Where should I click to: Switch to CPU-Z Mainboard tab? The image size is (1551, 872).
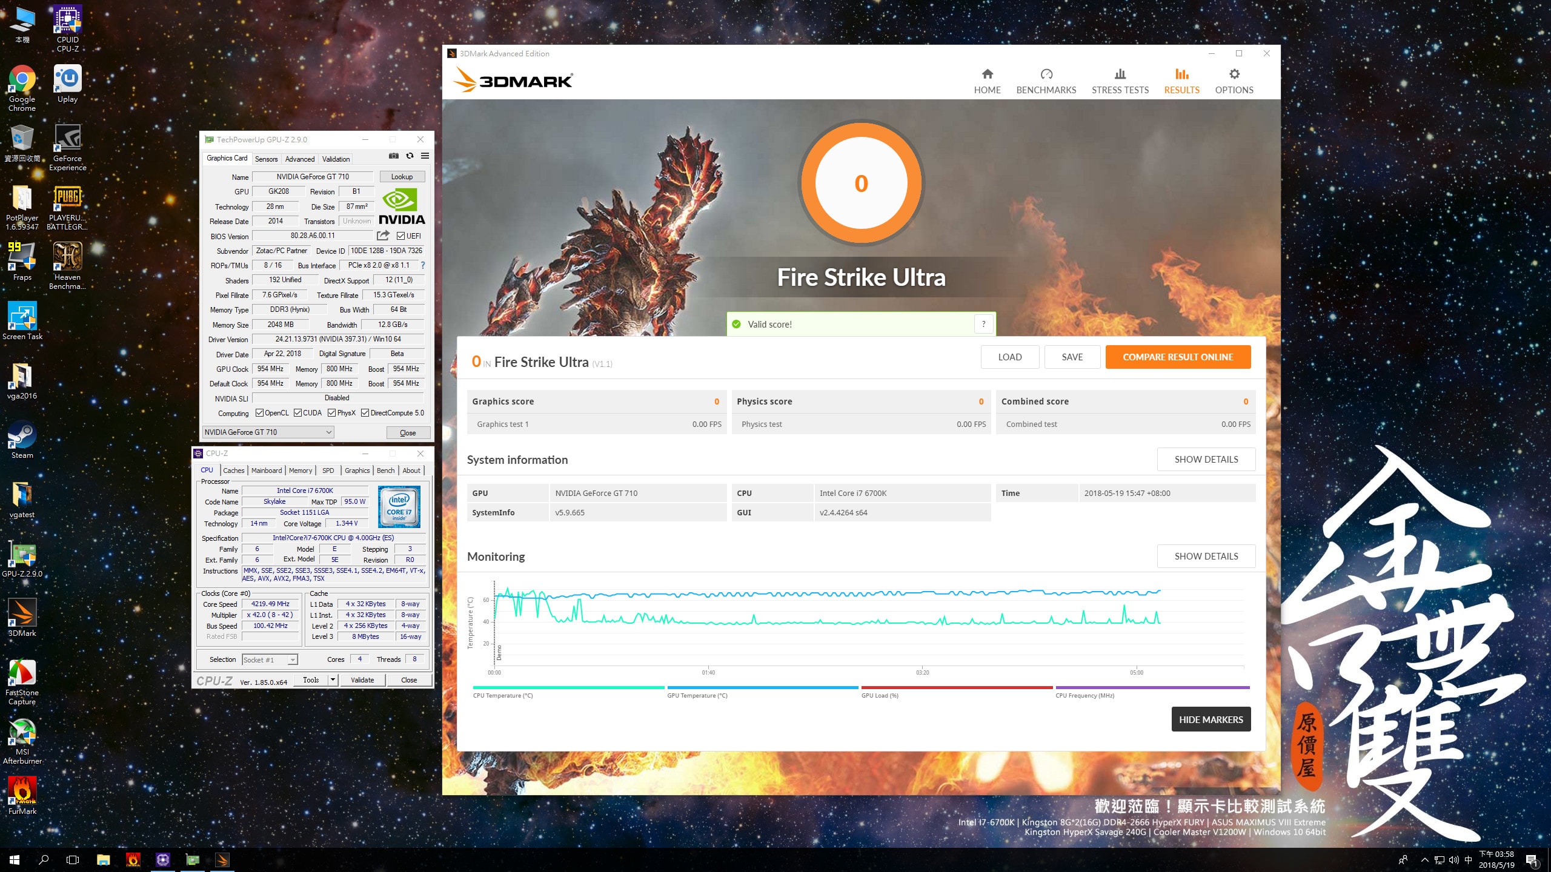267,471
